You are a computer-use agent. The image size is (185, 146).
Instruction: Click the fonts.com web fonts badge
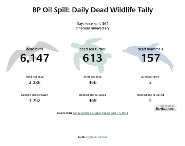click(x=165, y=107)
